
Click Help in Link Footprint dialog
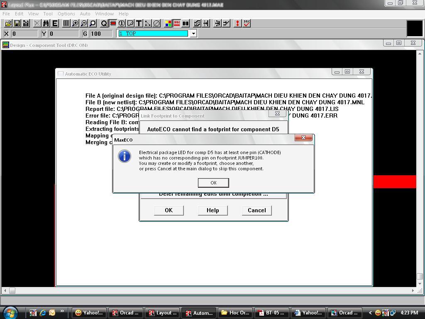coord(213,210)
